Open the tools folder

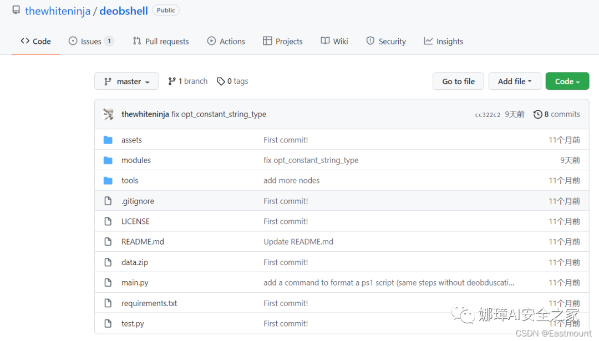[x=130, y=181]
